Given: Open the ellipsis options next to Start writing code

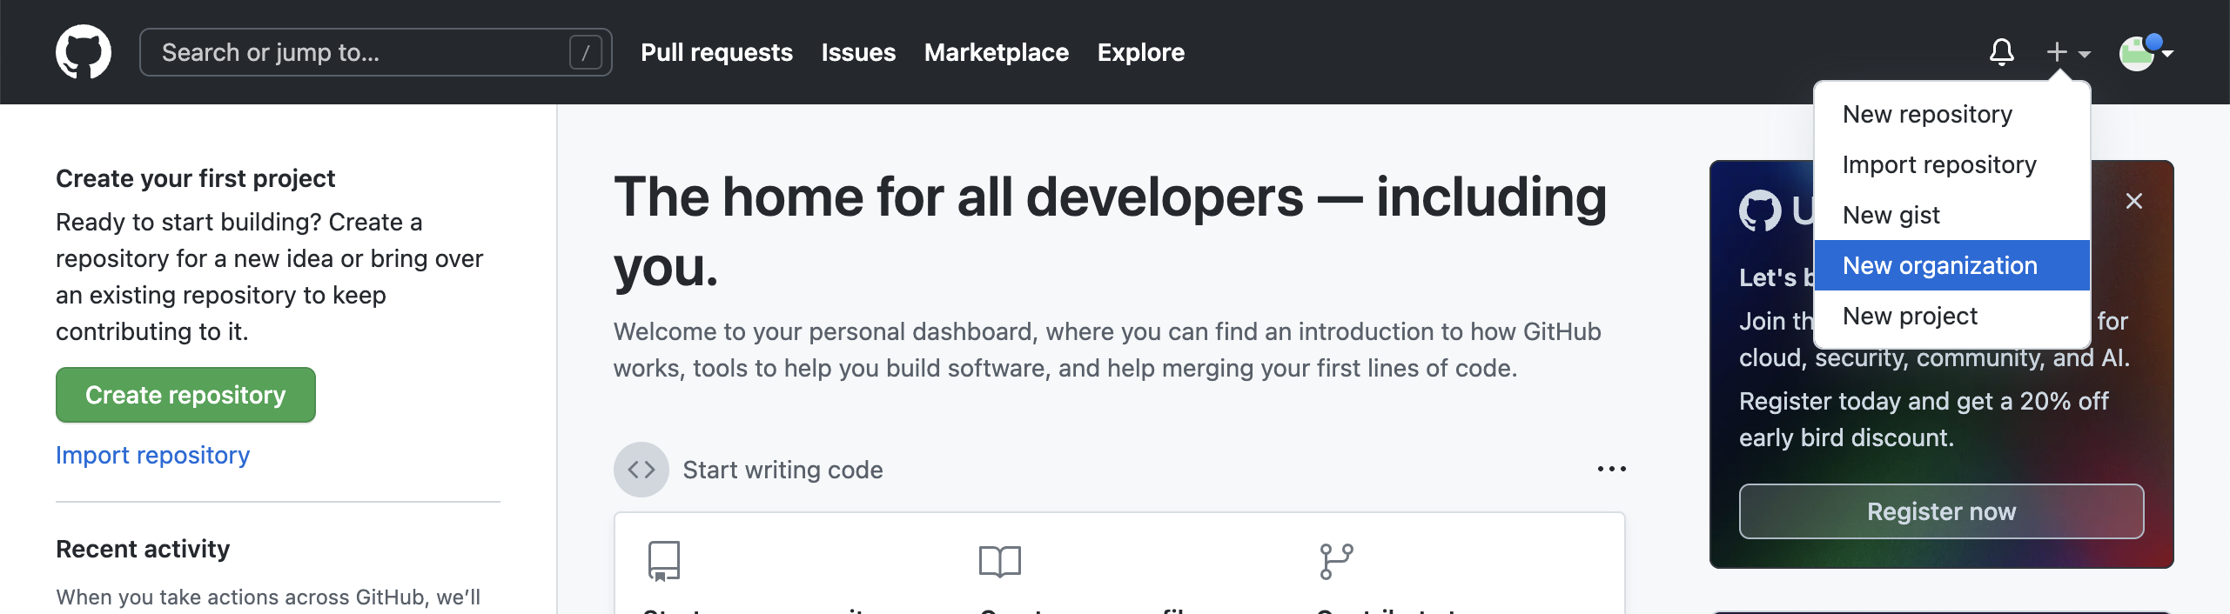Looking at the screenshot, I should pyautogui.click(x=1612, y=469).
